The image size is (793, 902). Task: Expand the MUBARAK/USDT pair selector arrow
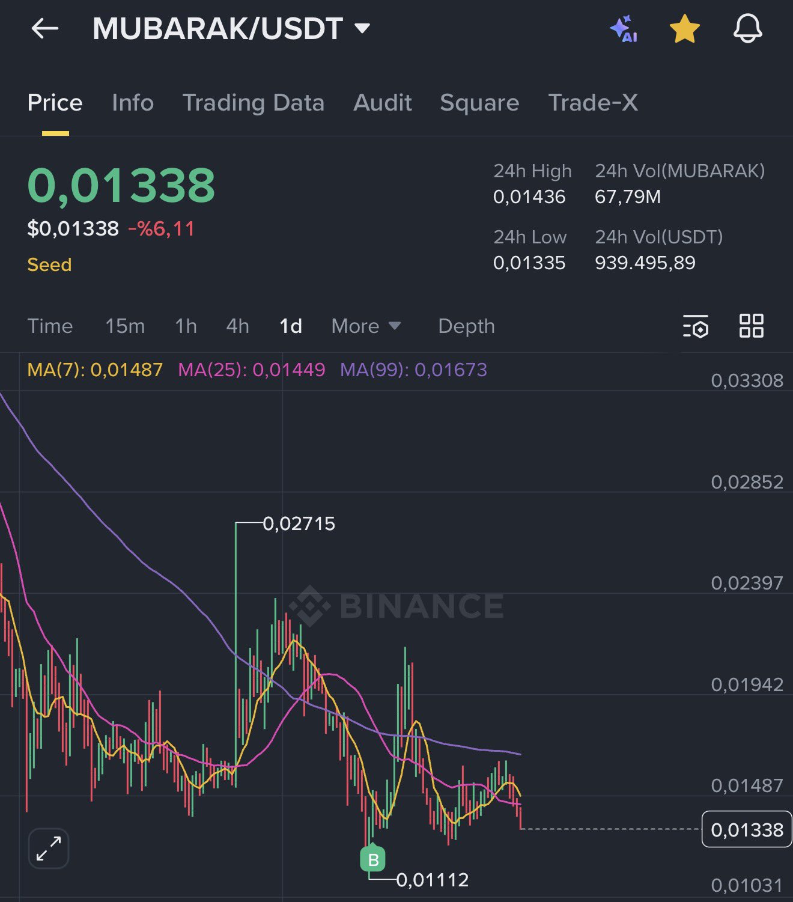(x=362, y=28)
